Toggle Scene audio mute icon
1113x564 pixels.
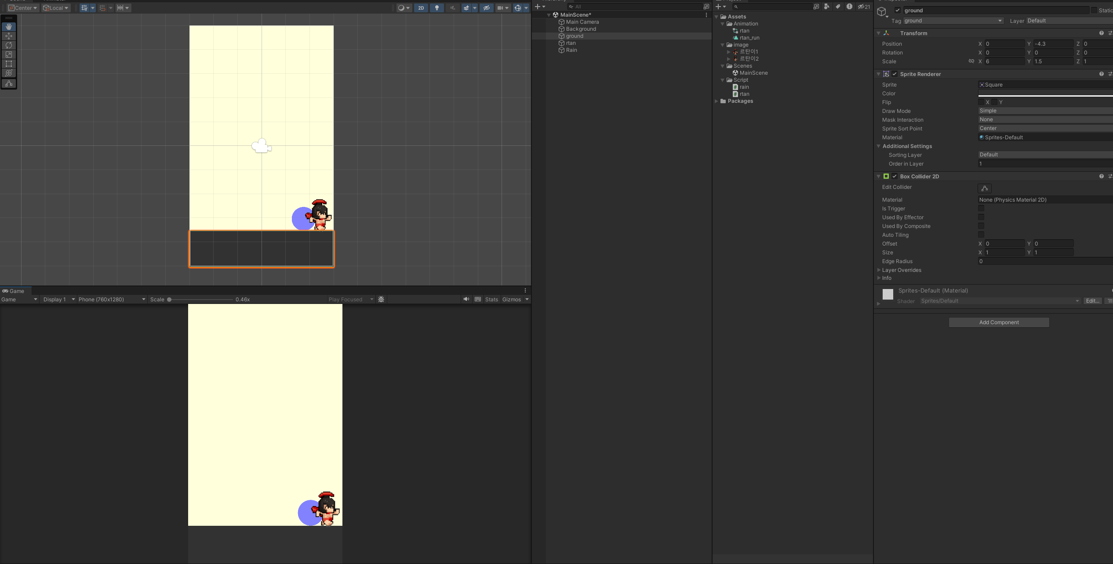pyautogui.click(x=452, y=8)
